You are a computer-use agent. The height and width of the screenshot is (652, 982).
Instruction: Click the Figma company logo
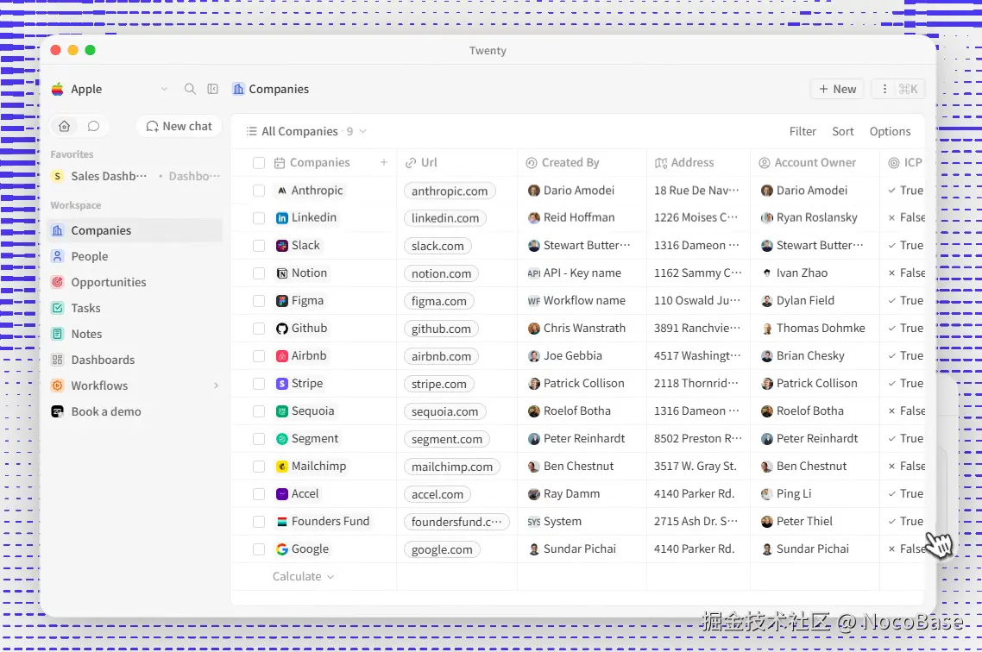[282, 300]
